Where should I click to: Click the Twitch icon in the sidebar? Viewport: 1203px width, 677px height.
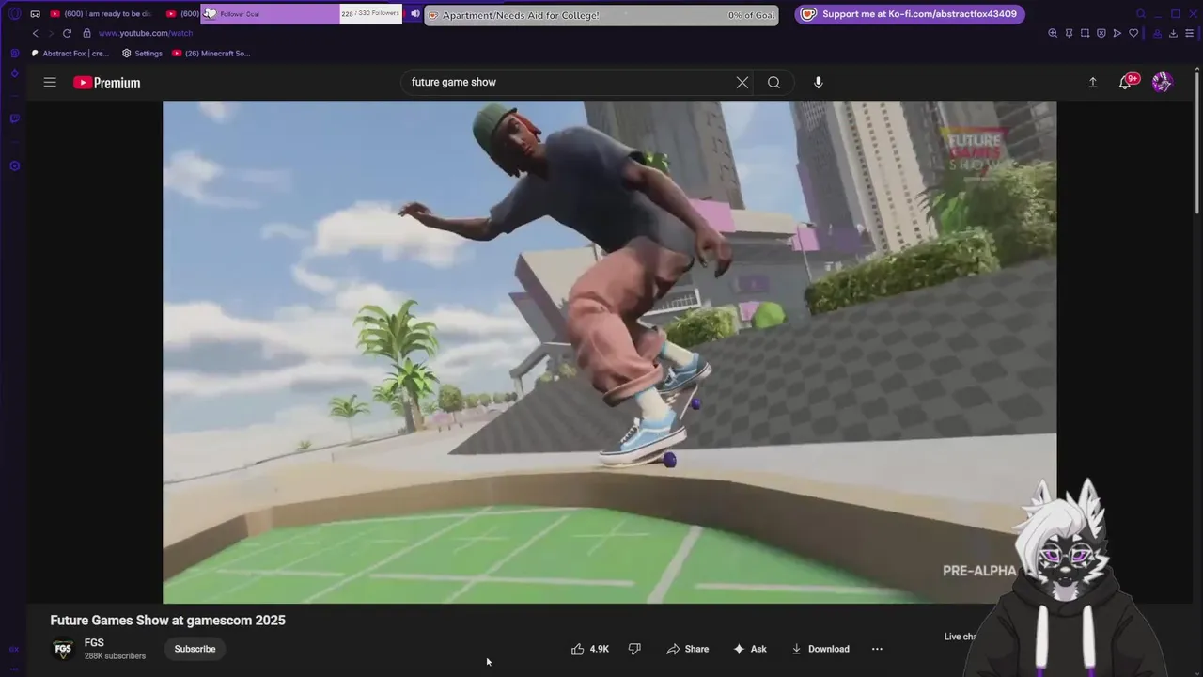(x=14, y=118)
